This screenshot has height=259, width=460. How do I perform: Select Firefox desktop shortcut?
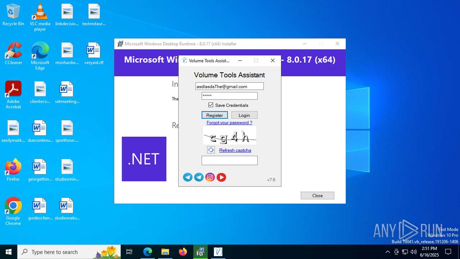[13, 170]
